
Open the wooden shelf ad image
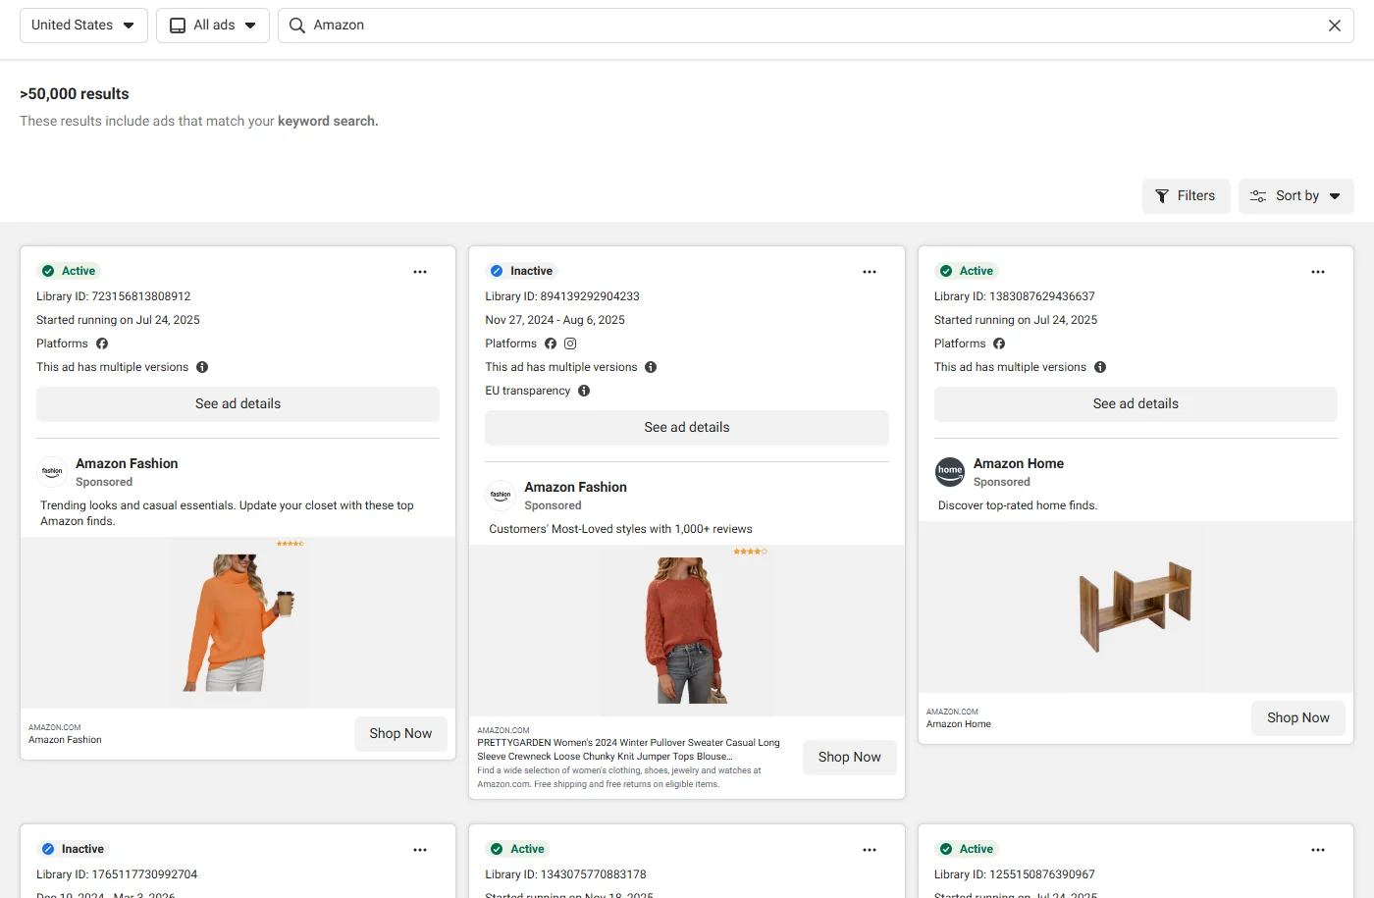tap(1136, 607)
